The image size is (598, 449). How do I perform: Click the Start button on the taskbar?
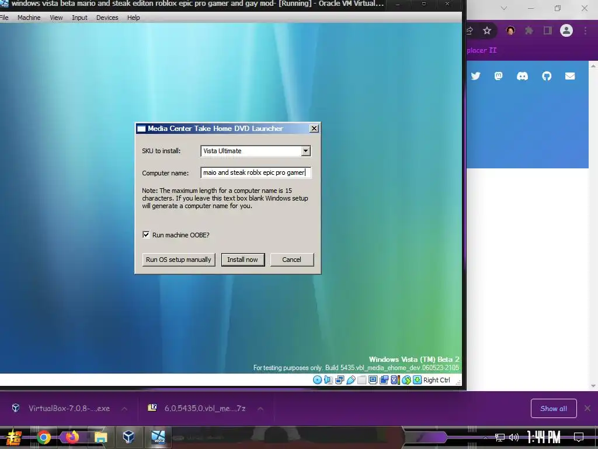[14, 437]
